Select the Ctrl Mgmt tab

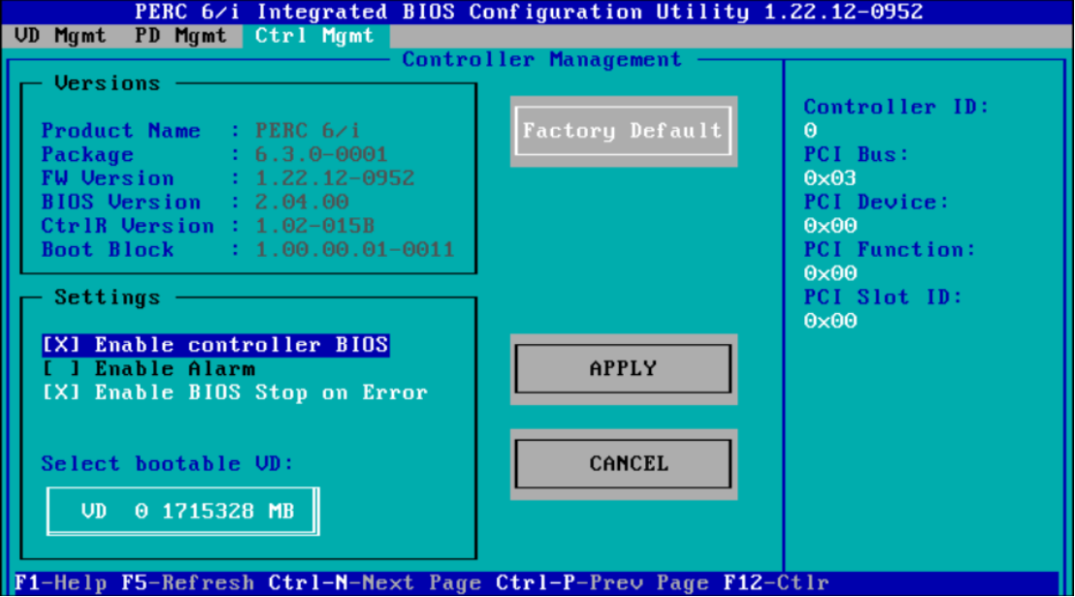click(315, 36)
